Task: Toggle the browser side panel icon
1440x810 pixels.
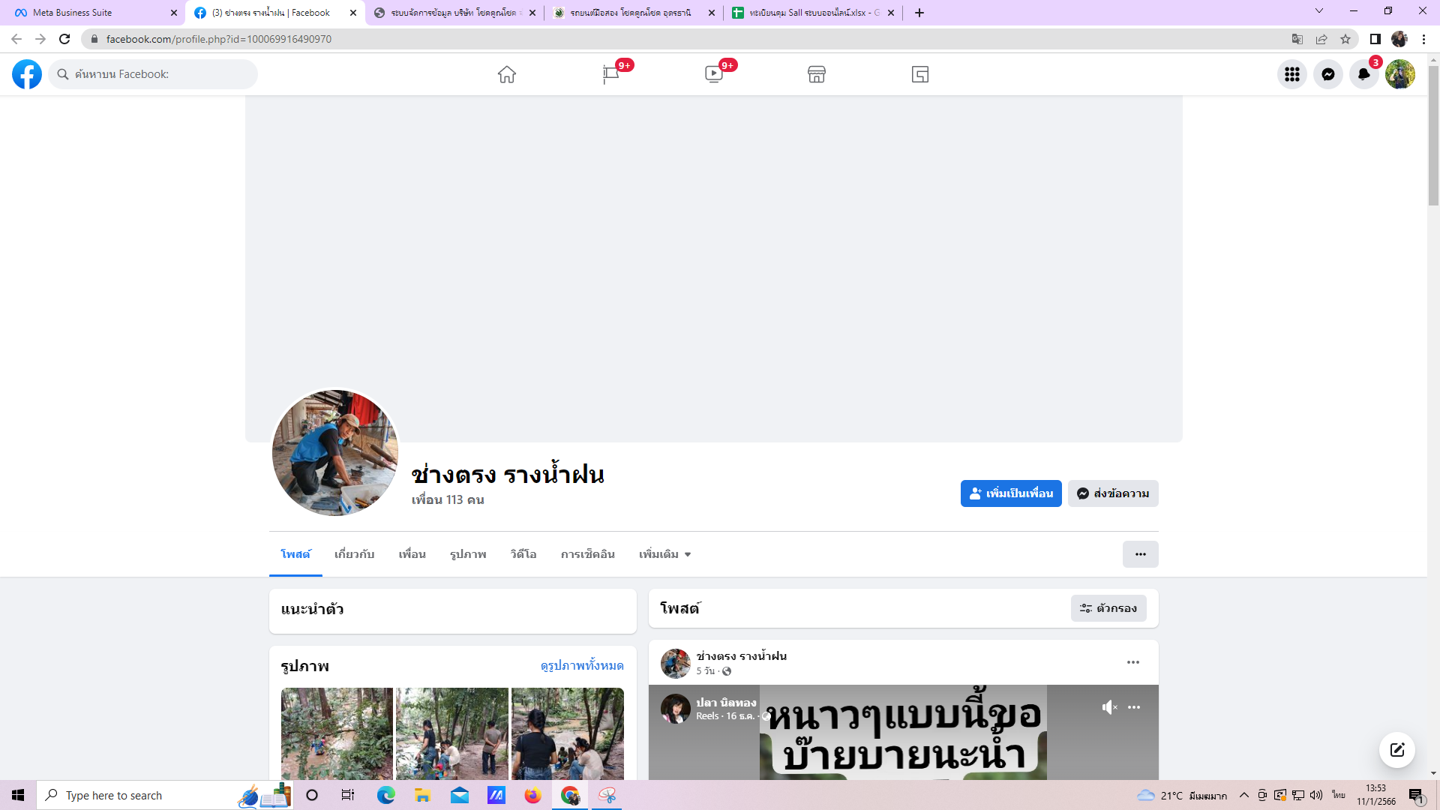Action: click(x=1375, y=39)
